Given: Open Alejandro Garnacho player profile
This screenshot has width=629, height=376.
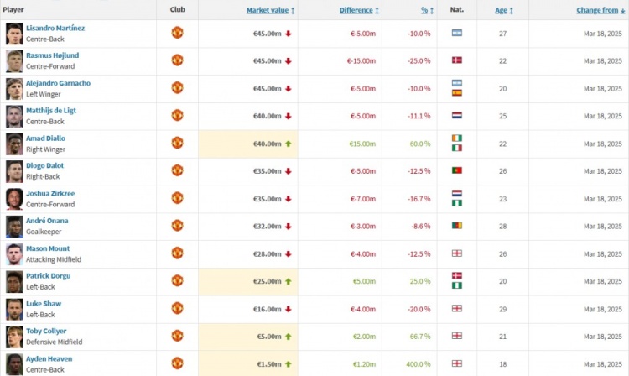Looking at the screenshot, I should tap(58, 83).
